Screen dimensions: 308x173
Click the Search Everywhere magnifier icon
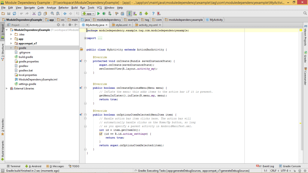[x=305, y=13]
